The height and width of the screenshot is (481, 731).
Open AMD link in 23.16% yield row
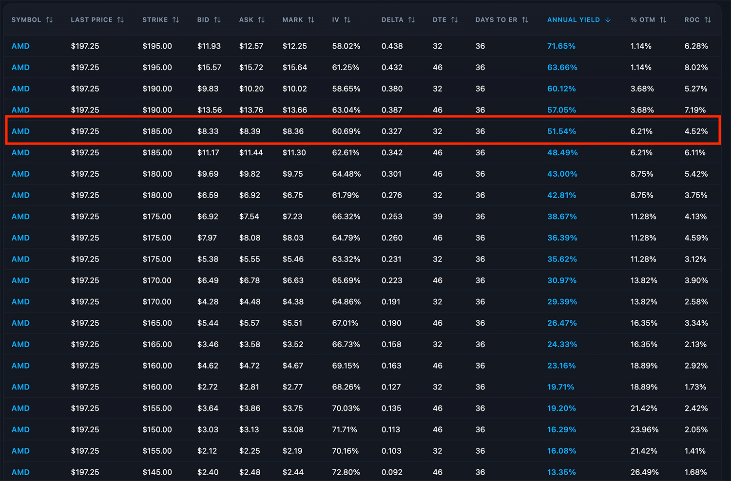20,366
